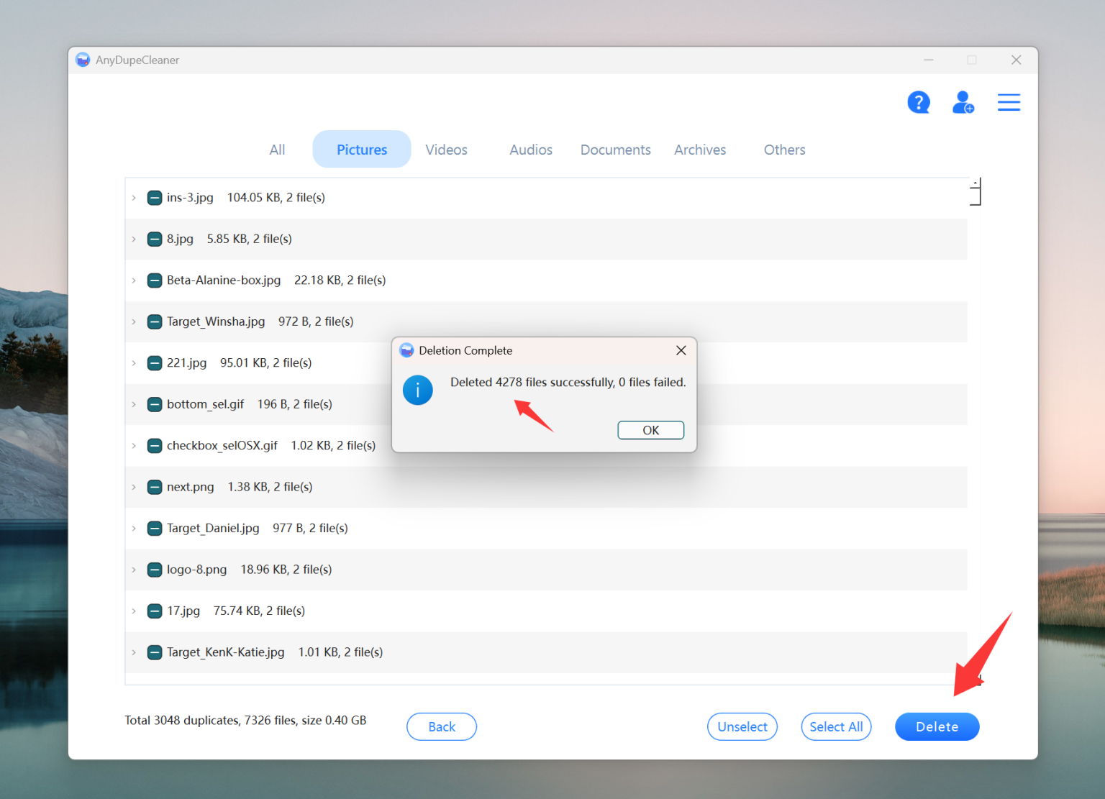The image size is (1105, 799).
Task: Switch to the Documents tab
Action: 615,149
